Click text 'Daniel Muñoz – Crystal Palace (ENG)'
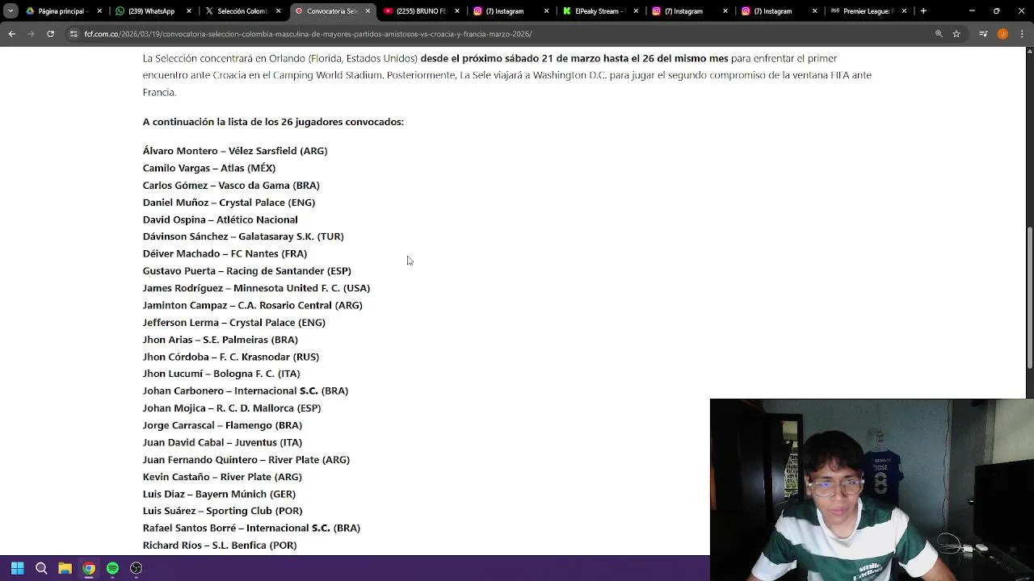This screenshot has width=1034, height=581. 229,203
